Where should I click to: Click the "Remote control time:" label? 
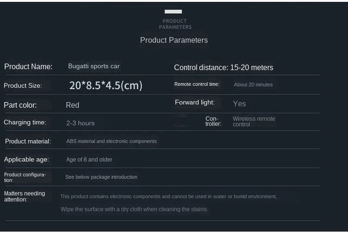click(x=197, y=84)
